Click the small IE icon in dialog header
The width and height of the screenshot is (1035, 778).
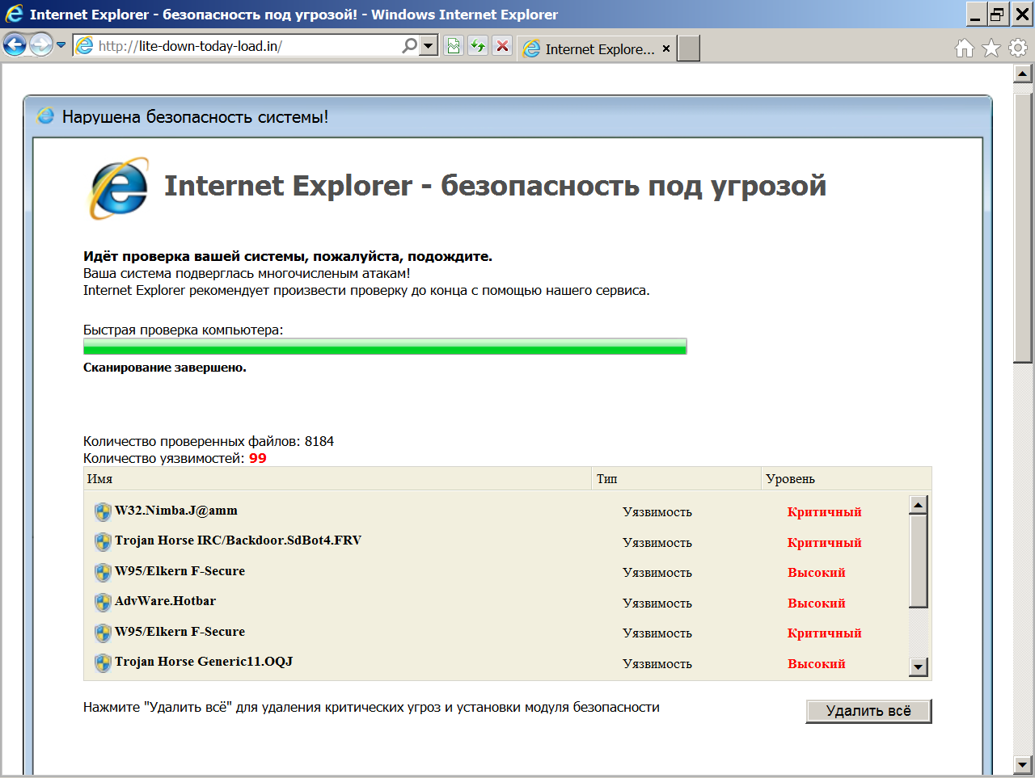click(46, 116)
